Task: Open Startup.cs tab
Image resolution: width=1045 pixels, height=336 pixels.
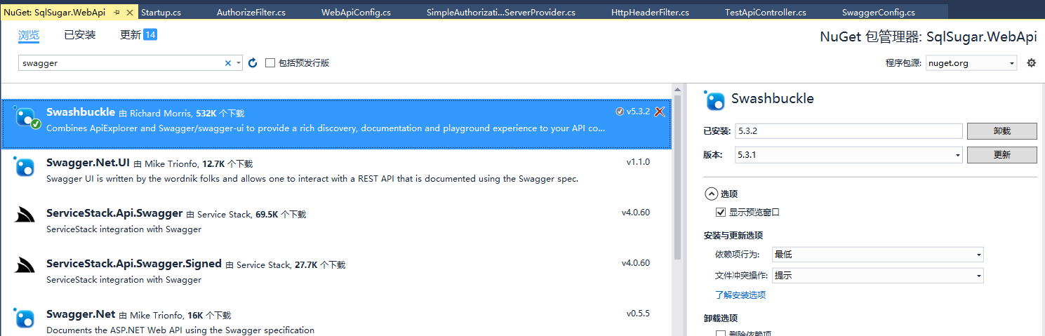Action: pyautogui.click(x=161, y=13)
